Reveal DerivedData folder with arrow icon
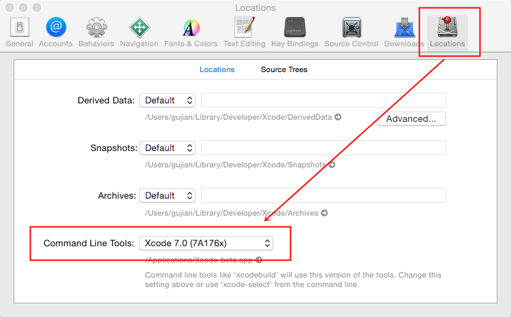 [338, 117]
